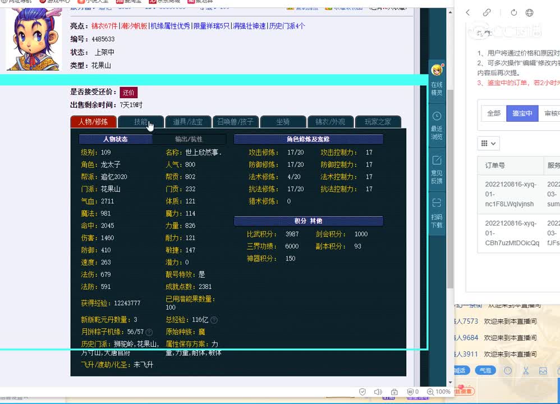Open the 历史门派4个 highlight link
Screen dimensions: 560x404
coord(287,26)
